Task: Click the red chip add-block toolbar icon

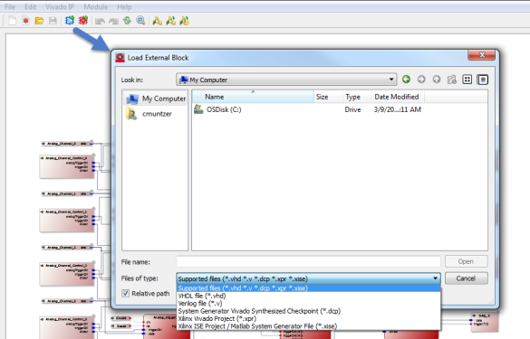Action: [83, 21]
